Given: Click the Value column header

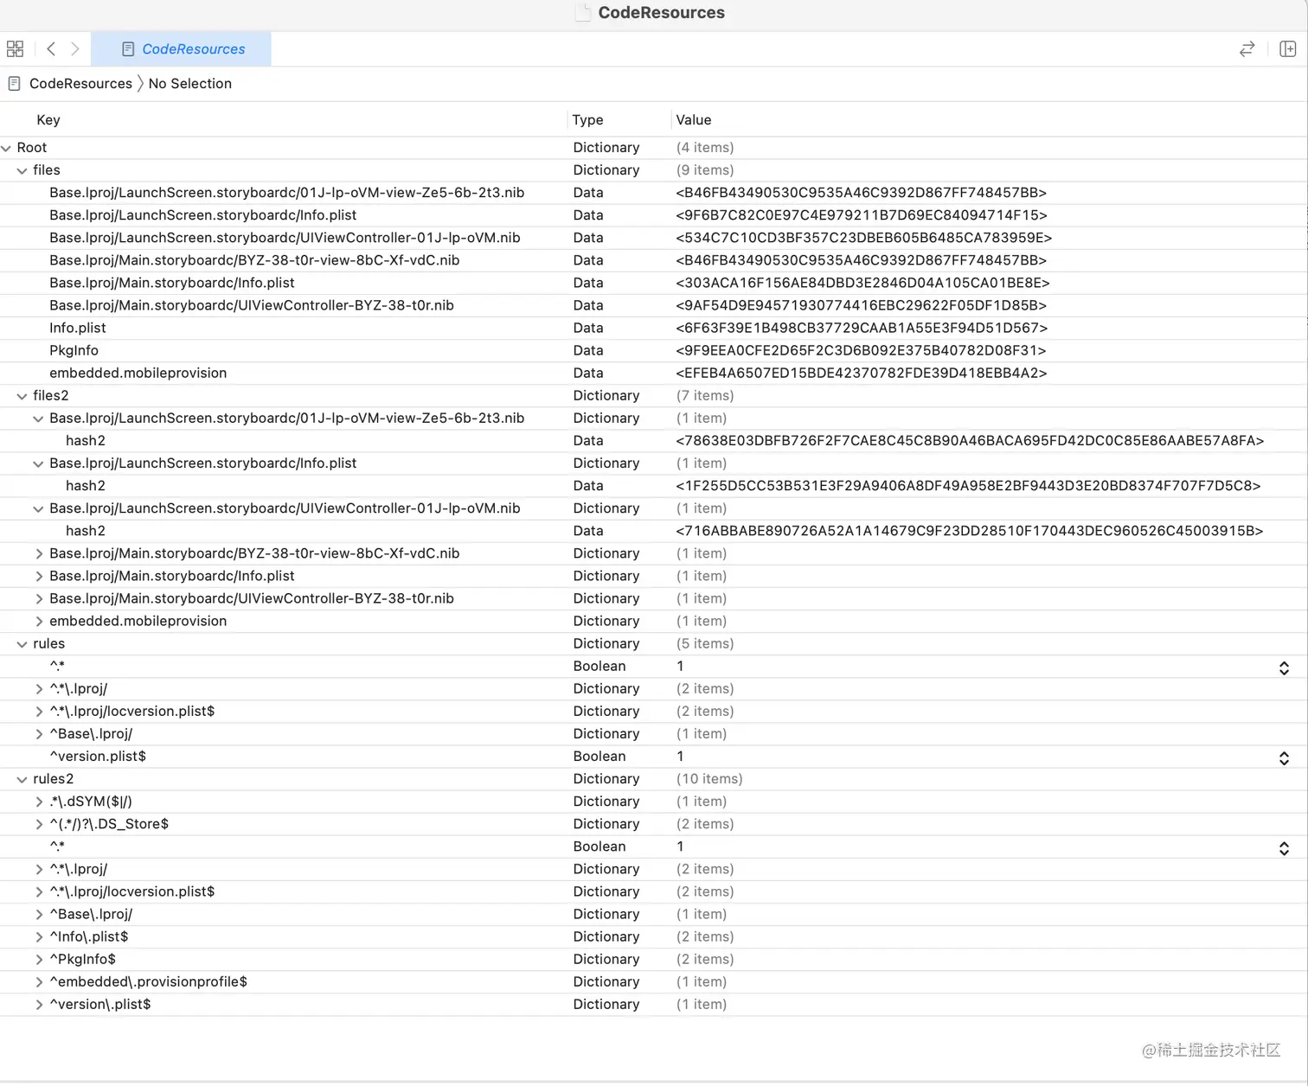Looking at the screenshot, I should tap(694, 120).
